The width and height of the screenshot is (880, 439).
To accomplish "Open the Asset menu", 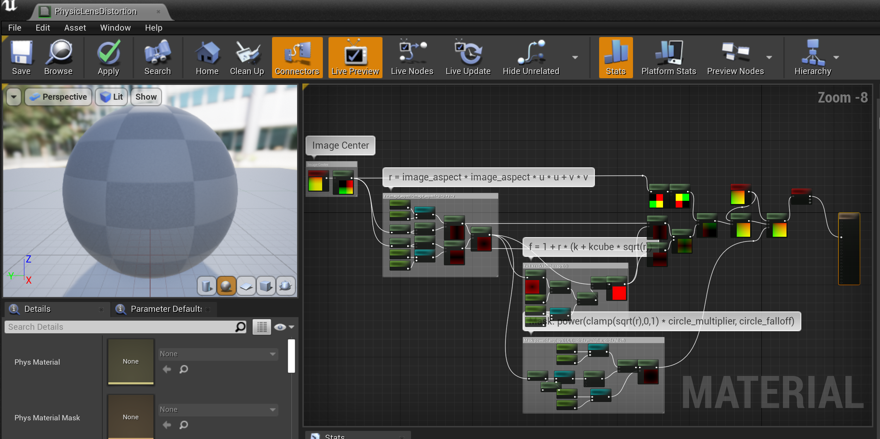I will click(x=75, y=27).
